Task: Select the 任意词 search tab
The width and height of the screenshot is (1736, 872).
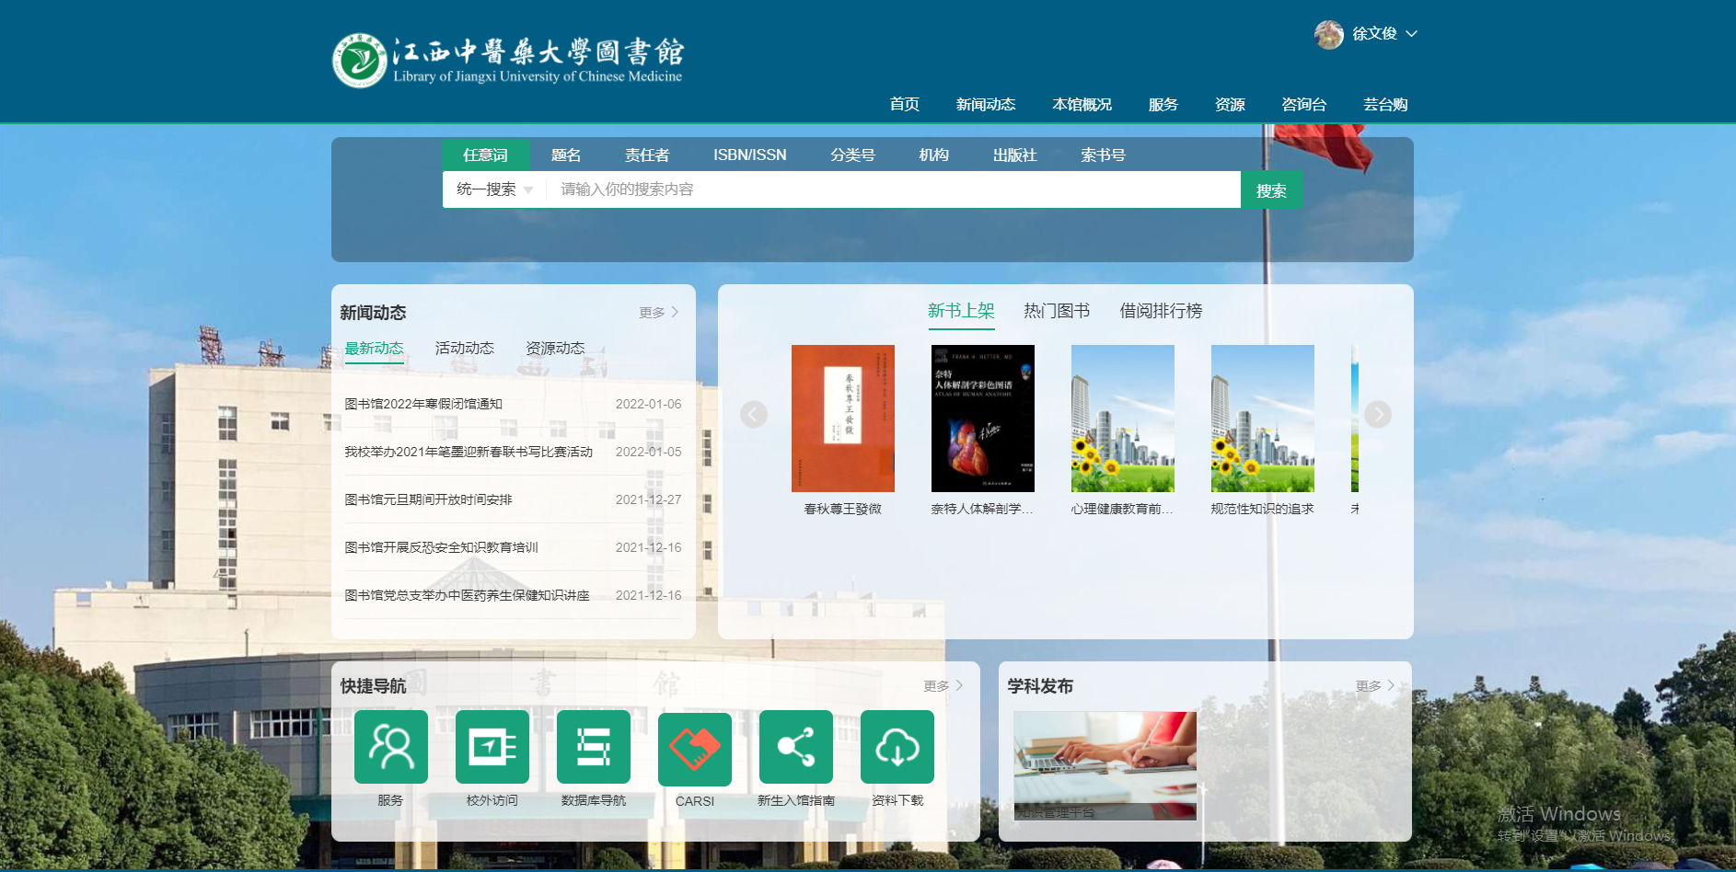Action: click(486, 155)
